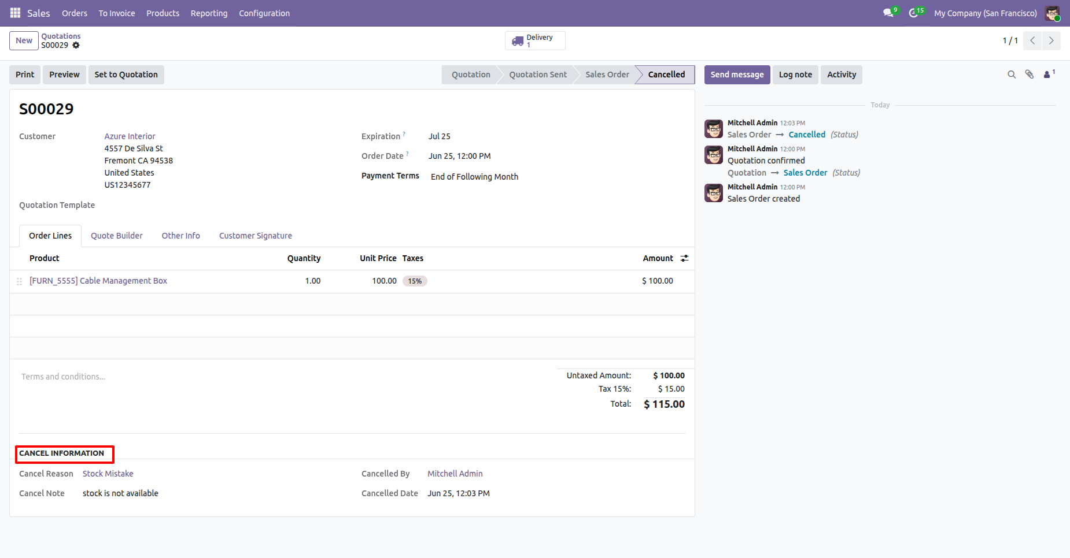Open the apps grid menu icon
Viewport: 1070px width, 558px height.
coord(15,13)
